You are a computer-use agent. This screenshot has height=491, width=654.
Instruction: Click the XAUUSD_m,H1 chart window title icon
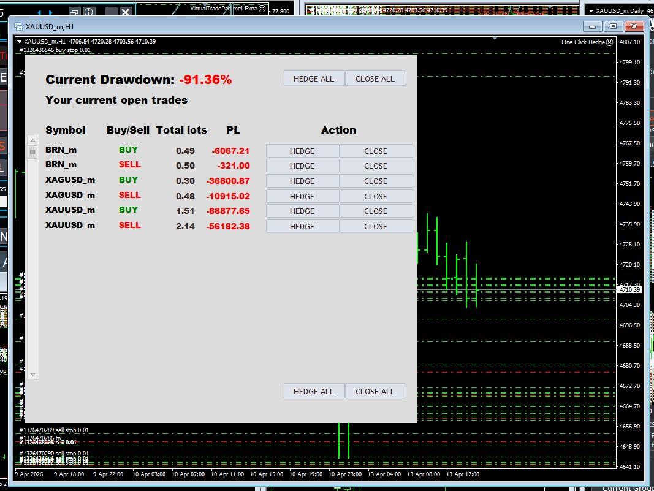tap(18, 27)
